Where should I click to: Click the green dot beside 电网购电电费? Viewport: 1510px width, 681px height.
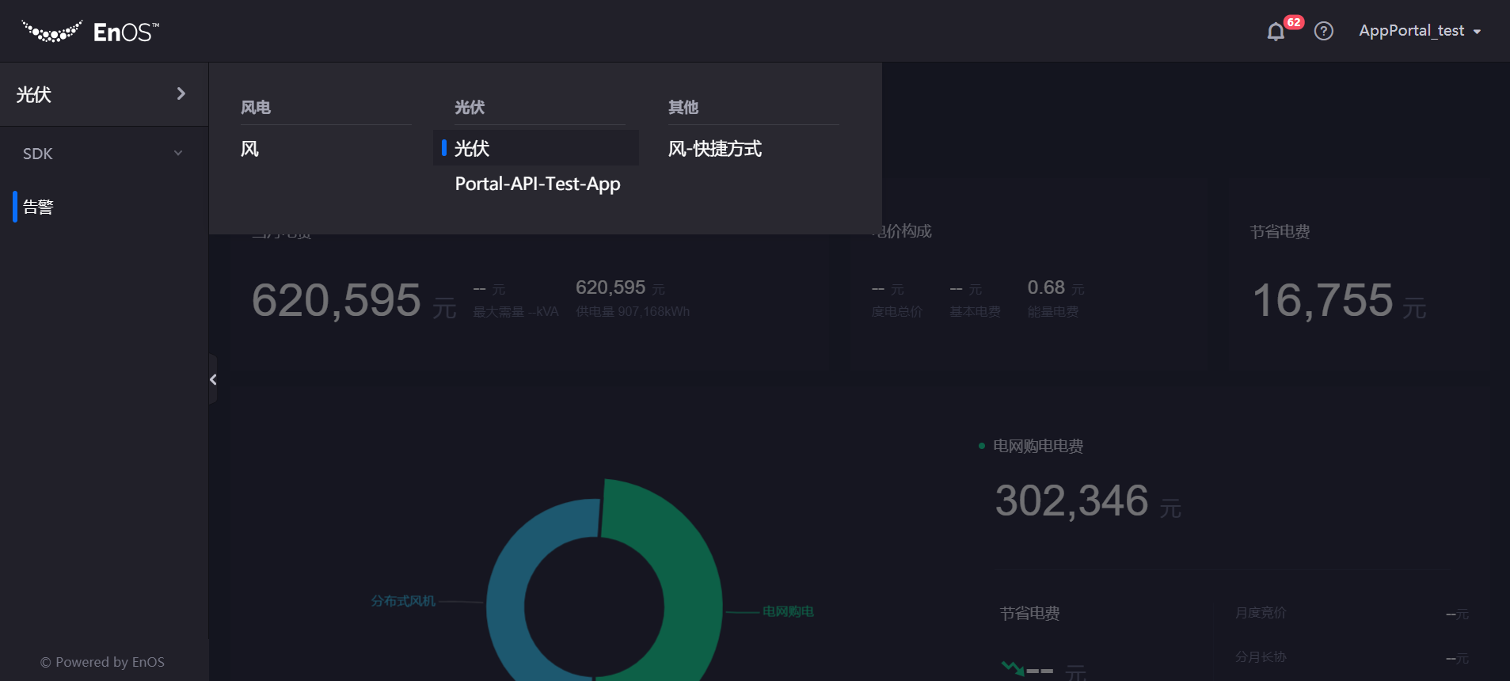982,447
